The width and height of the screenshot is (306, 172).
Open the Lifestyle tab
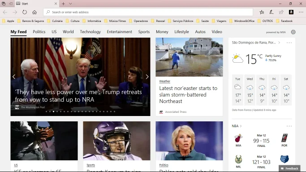click(x=181, y=32)
